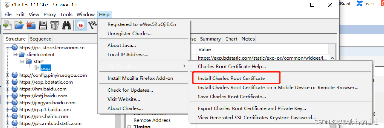Click the globe icon beside https://hm.baidu.com
The image size is (384, 128).
[15, 89]
